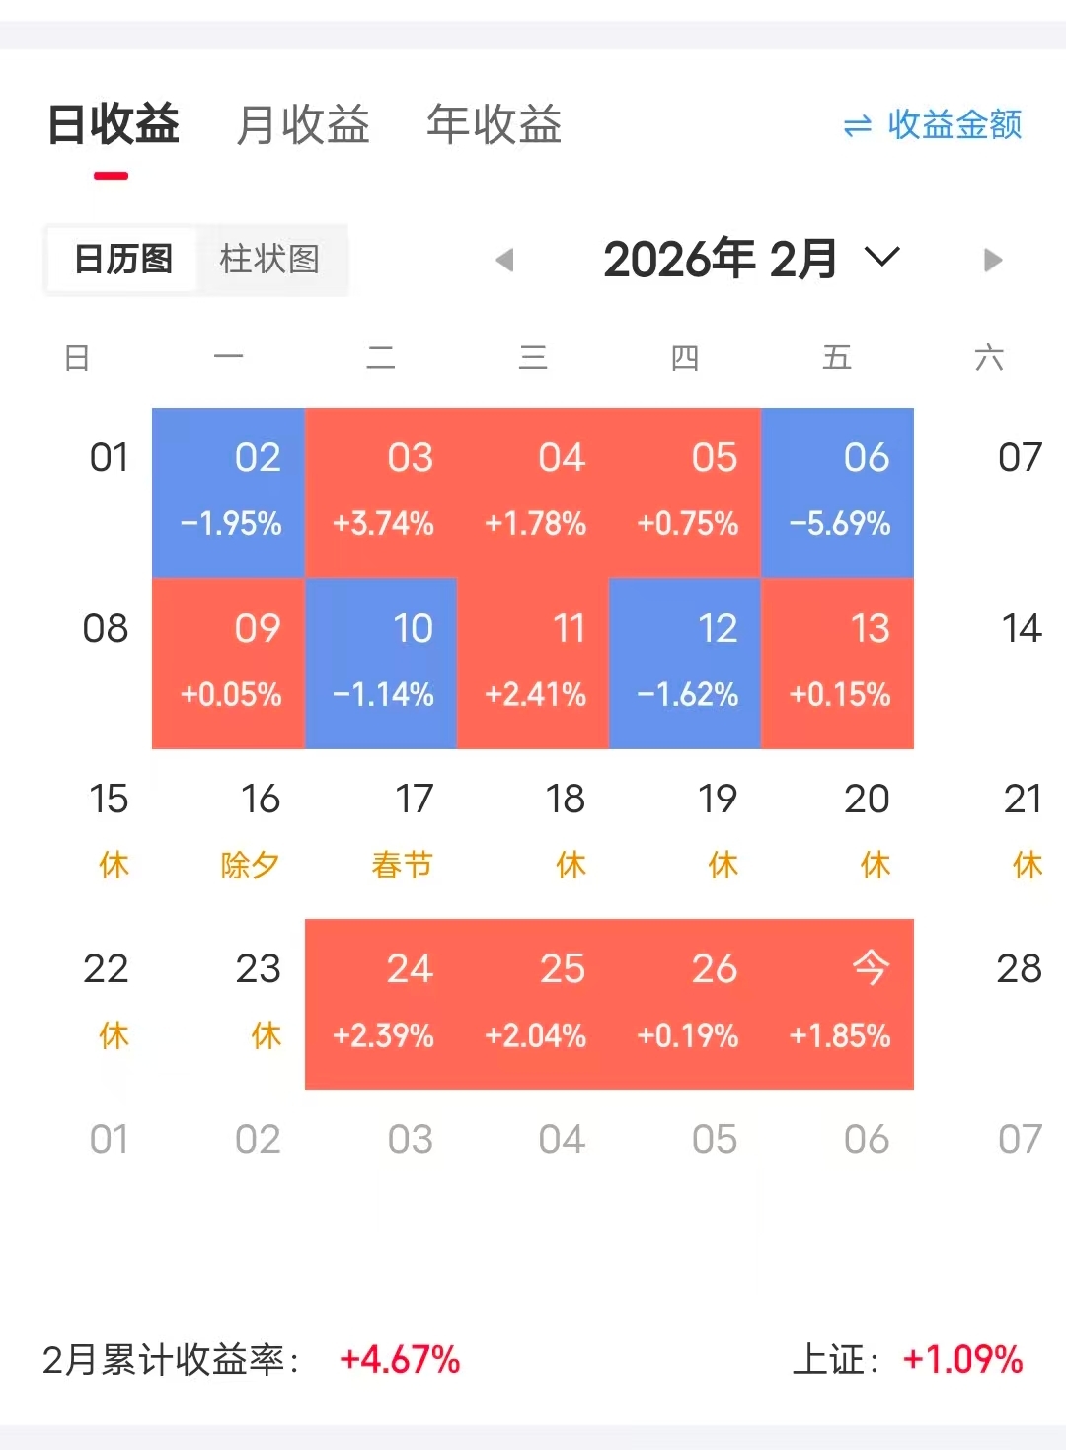1066x1450 pixels.
Task: Go to previous month with left arrow
Action: 504,261
